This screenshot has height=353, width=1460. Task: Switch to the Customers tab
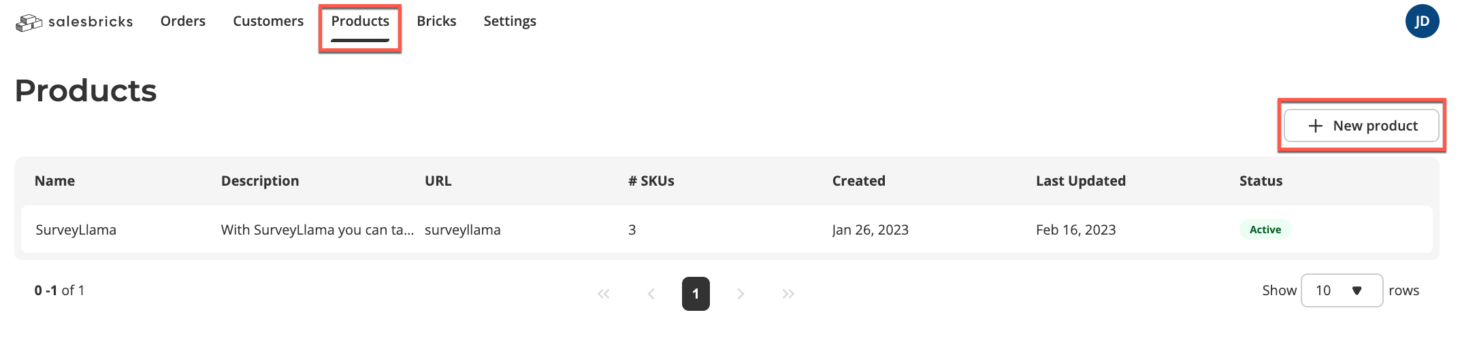click(x=268, y=21)
